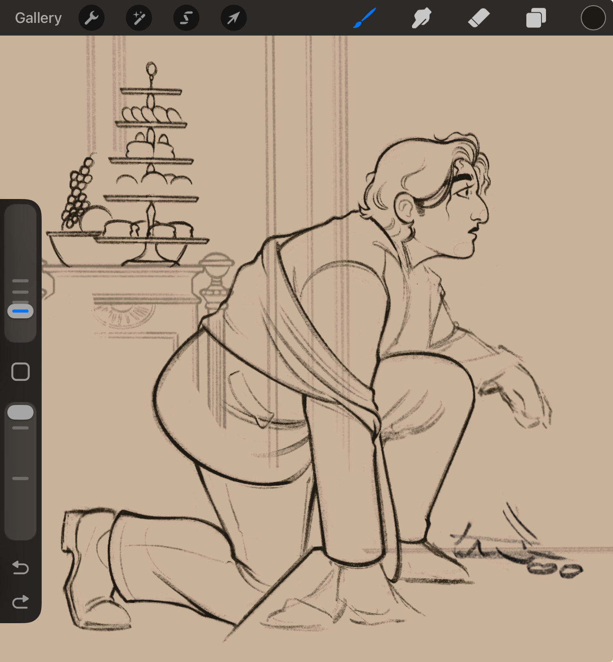Click the brush opacity slider handle
613x662 pixels.
click(20, 412)
